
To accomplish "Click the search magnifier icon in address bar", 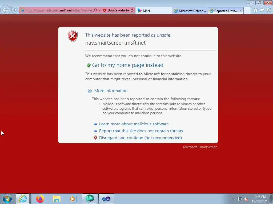I will coord(95,10).
